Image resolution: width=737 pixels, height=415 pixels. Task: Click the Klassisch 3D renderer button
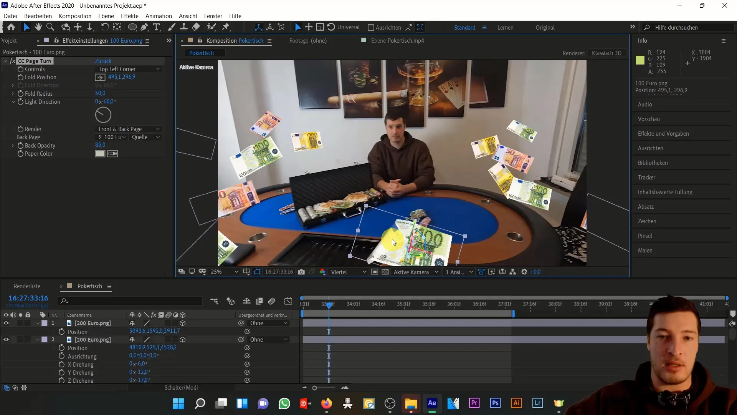click(x=606, y=53)
